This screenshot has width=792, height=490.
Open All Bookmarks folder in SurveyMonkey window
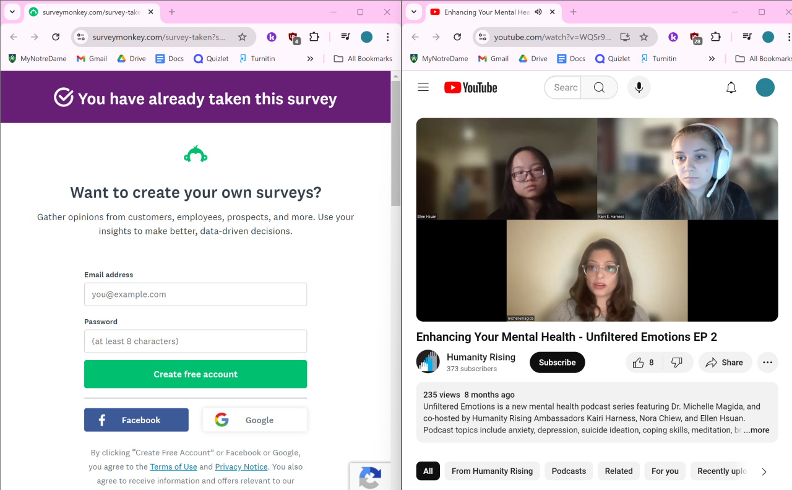click(x=363, y=59)
